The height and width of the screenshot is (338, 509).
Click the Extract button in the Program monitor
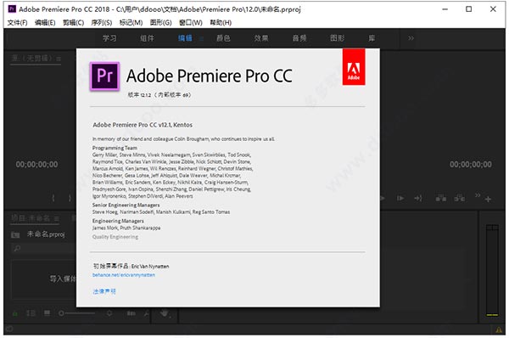(x=460, y=198)
